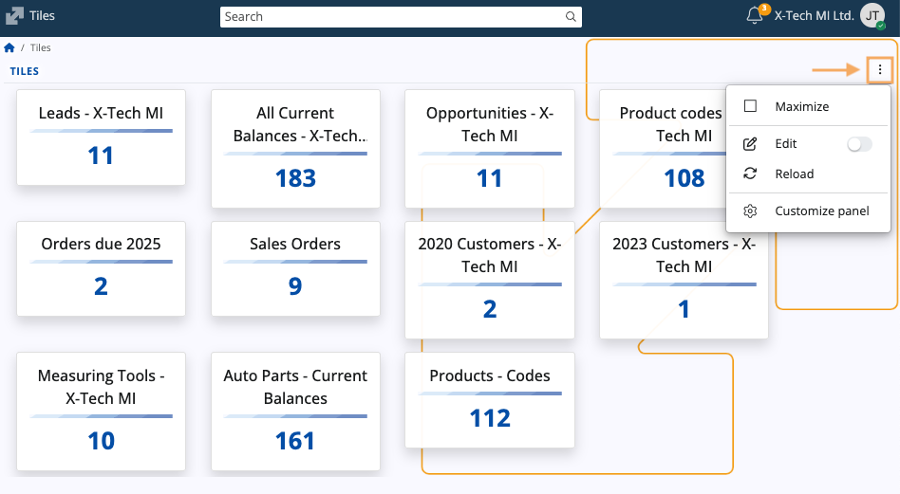Click the X-Tech MI Ltd. company name
Viewport: 900px width, 494px height.
click(x=814, y=16)
